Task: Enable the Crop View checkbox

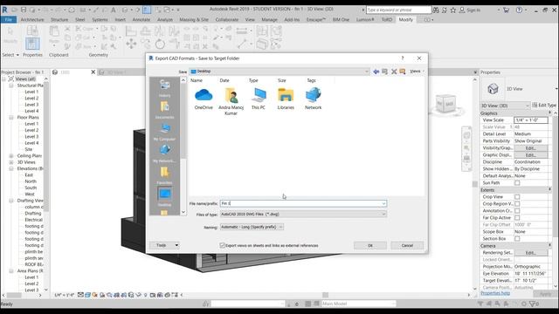Action: tap(517, 197)
